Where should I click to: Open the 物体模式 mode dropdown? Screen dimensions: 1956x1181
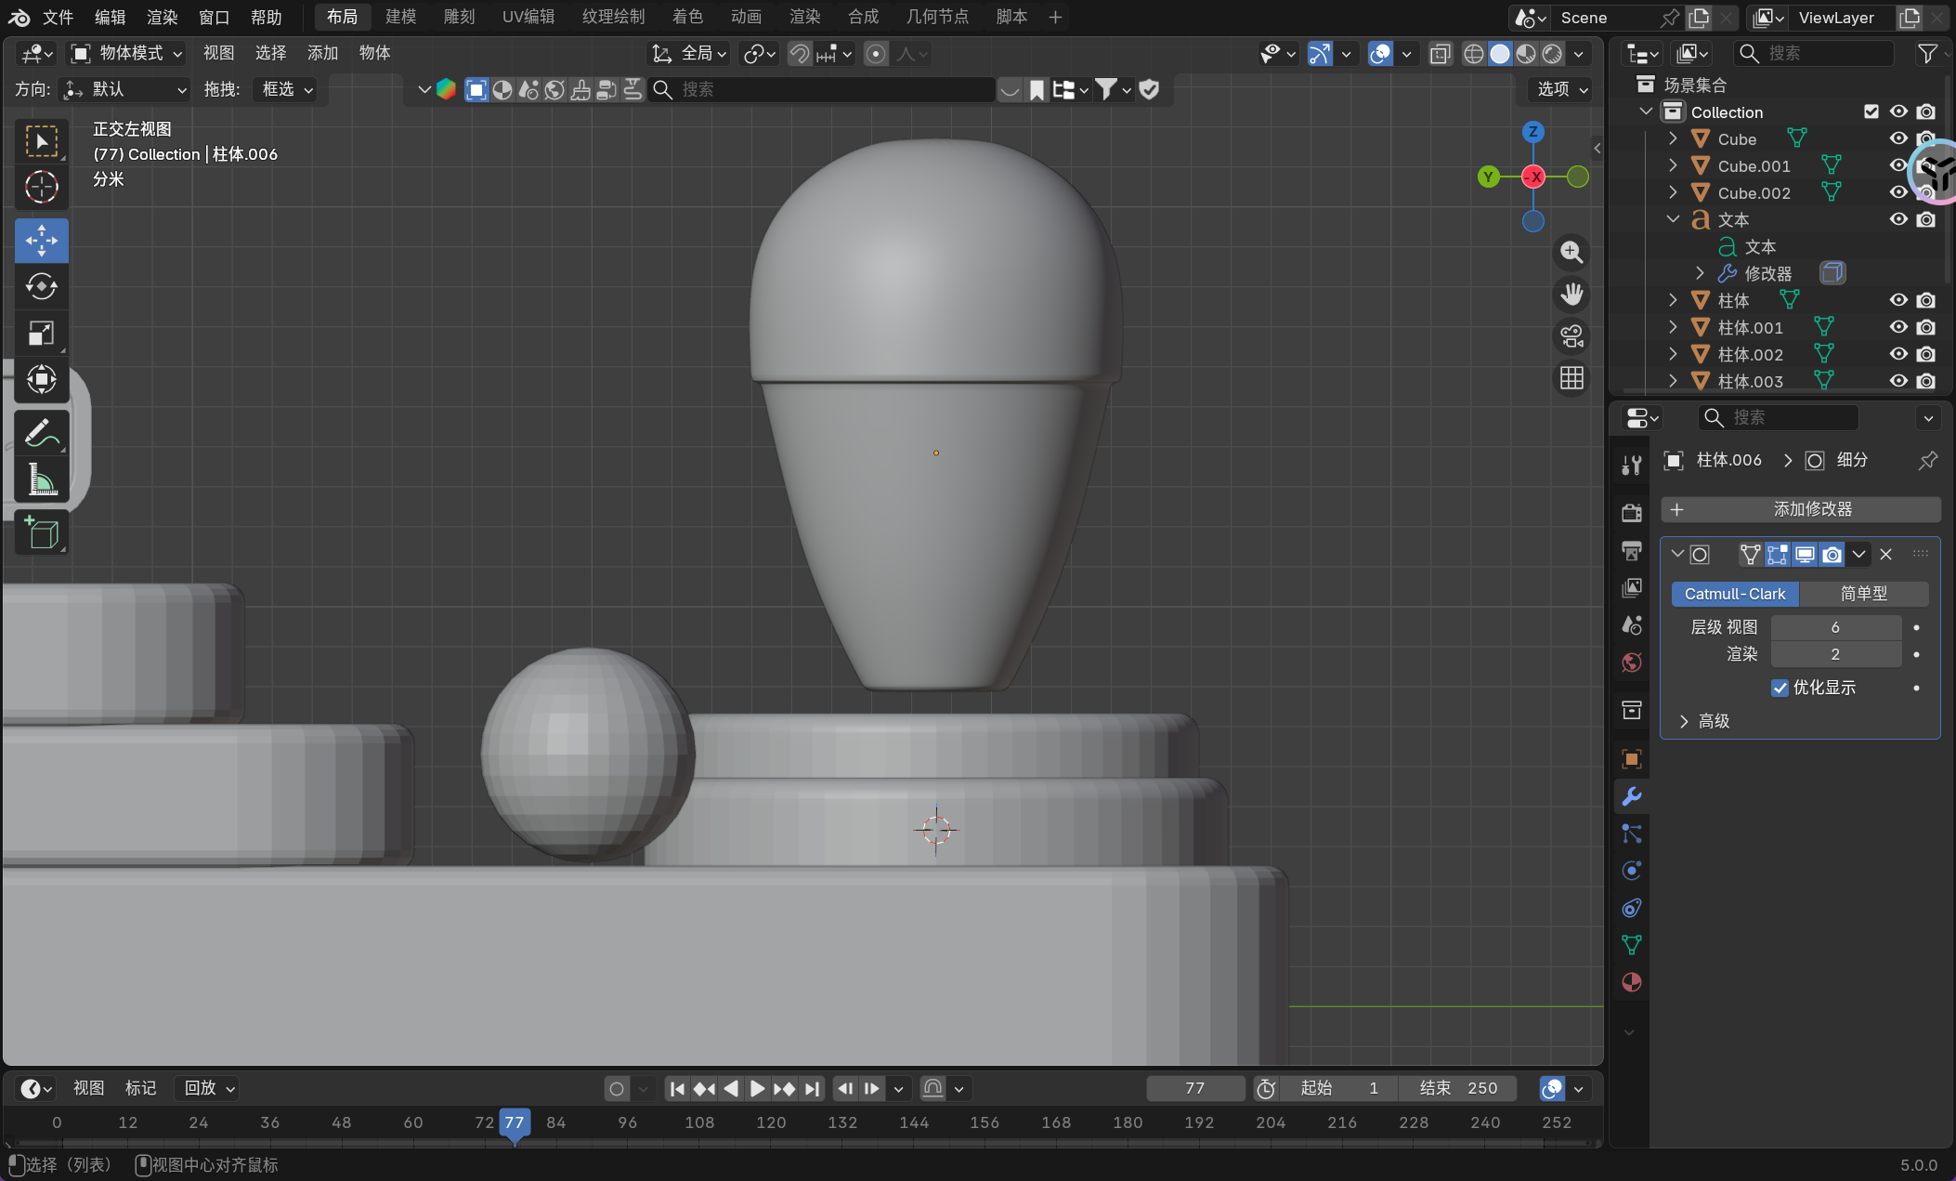(x=128, y=53)
